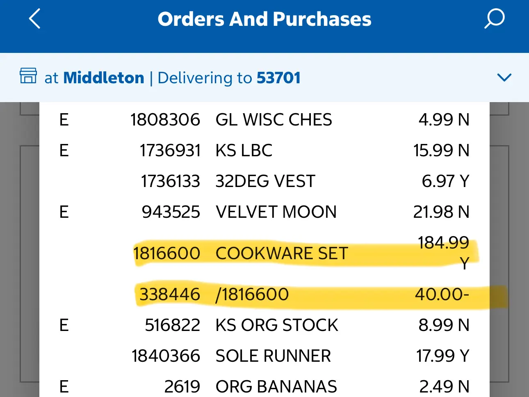Tap the back chevron in the blue header
This screenshot has width=529, height=397.
34,18
